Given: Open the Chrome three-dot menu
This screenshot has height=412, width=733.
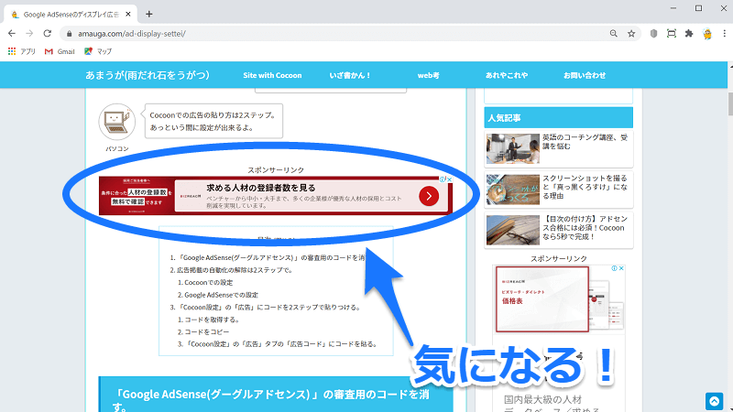Looking at the screenshot, I should coord(722,33).
